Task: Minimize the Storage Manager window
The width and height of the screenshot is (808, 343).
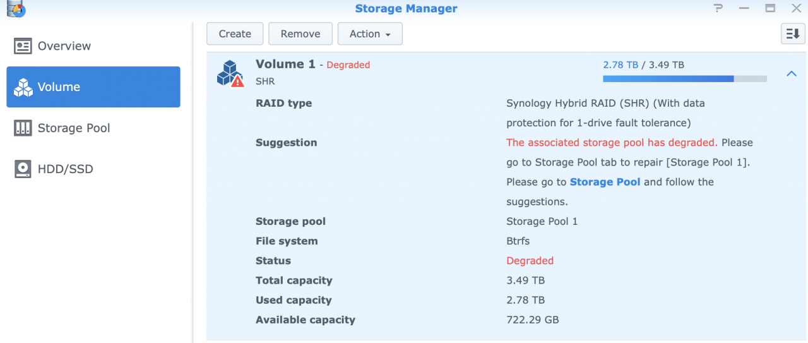Action: pos(744,8)
